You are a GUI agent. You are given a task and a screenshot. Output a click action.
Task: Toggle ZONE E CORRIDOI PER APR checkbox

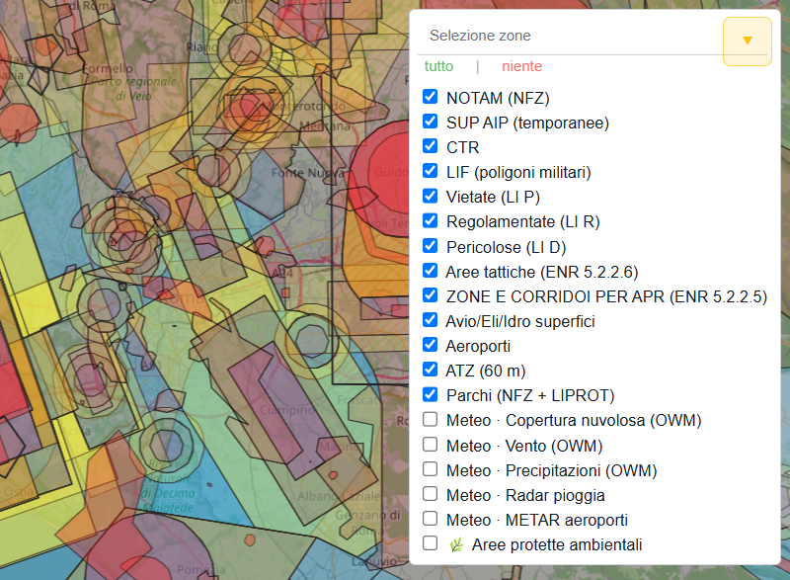[430, 294]
